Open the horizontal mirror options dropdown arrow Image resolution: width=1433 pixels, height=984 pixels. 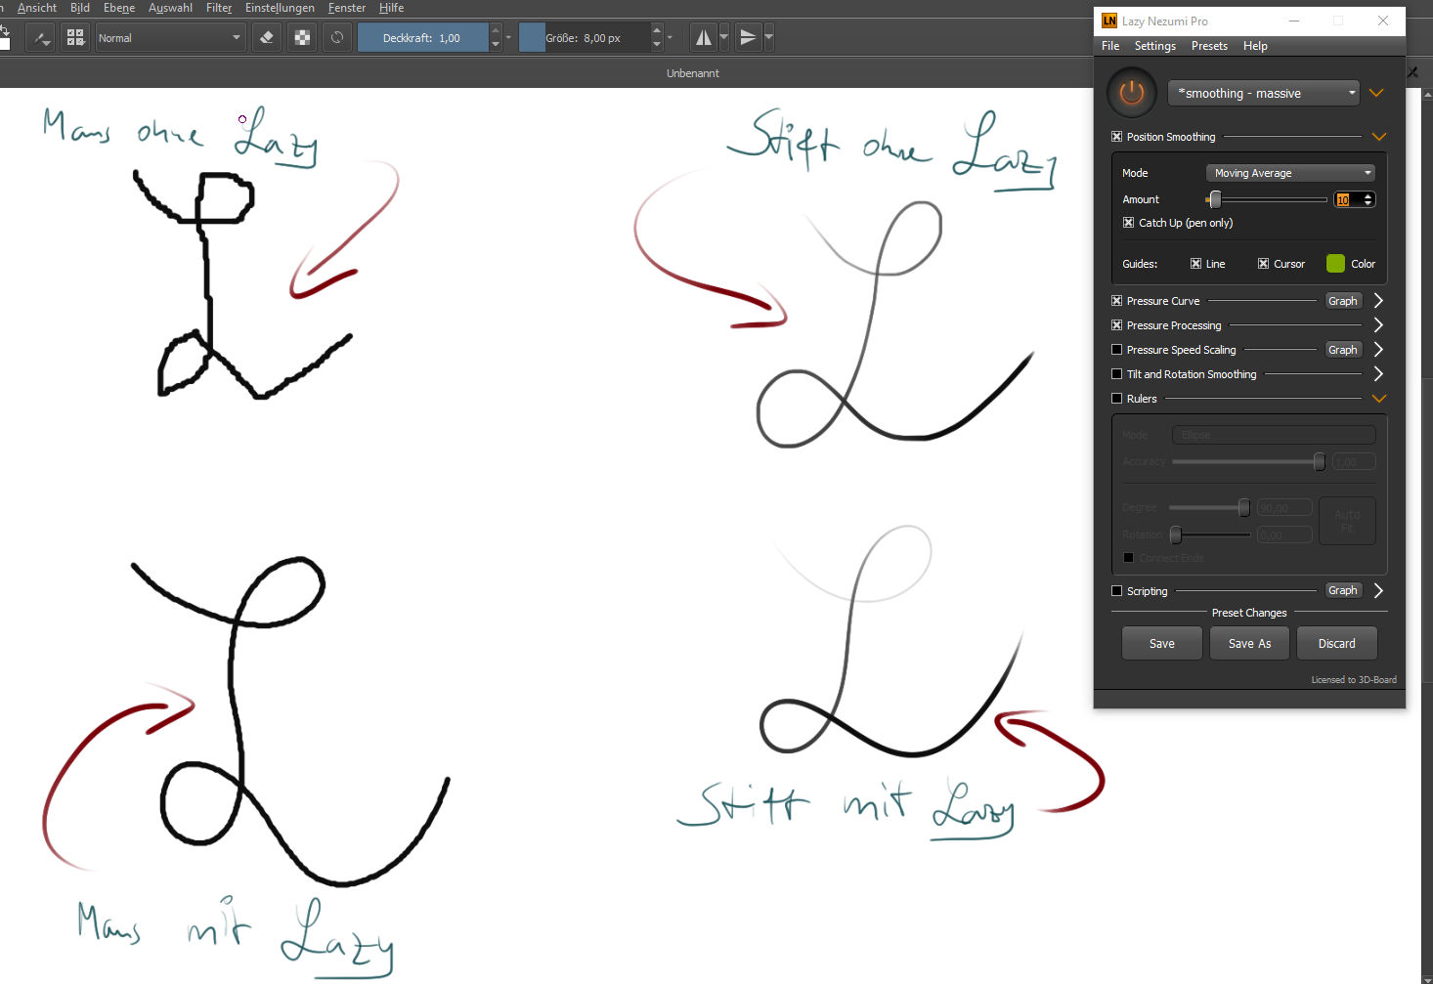tap(723, 38)
